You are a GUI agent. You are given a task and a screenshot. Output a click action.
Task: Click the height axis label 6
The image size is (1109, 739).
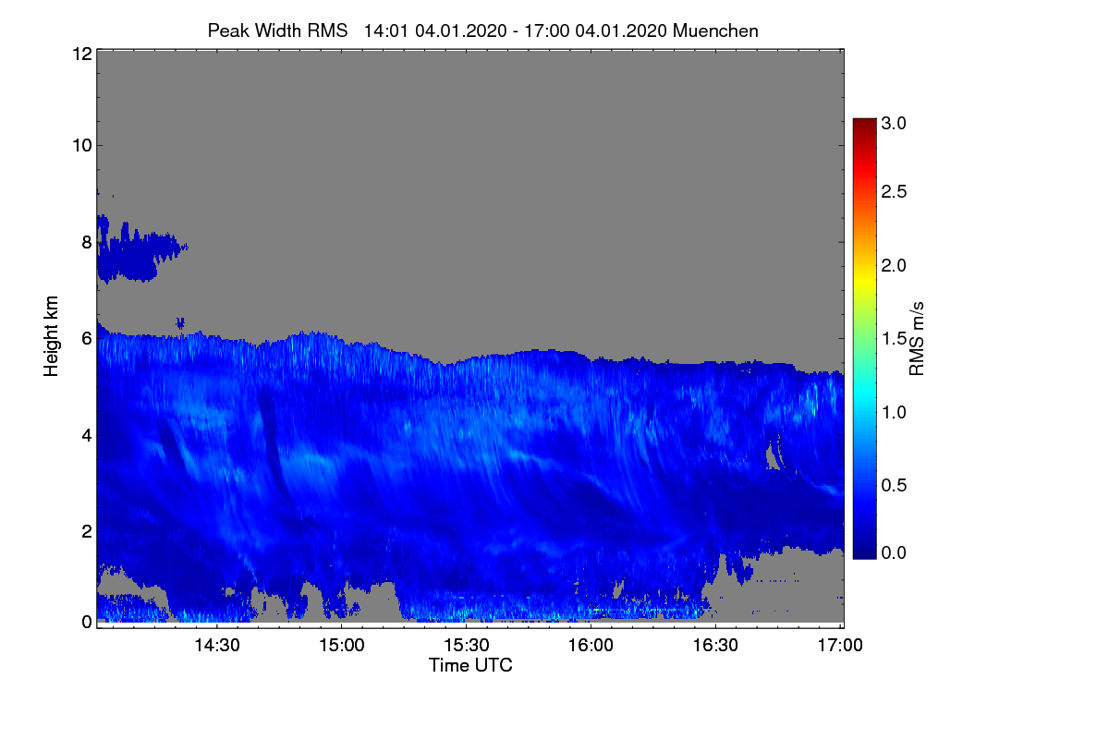(x=86, y=338)
